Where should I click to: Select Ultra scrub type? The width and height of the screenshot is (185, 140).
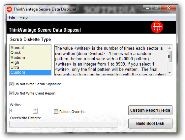point(30,68)
